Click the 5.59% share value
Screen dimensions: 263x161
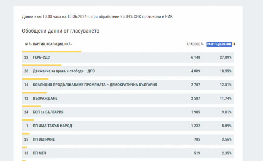point(227,126)
